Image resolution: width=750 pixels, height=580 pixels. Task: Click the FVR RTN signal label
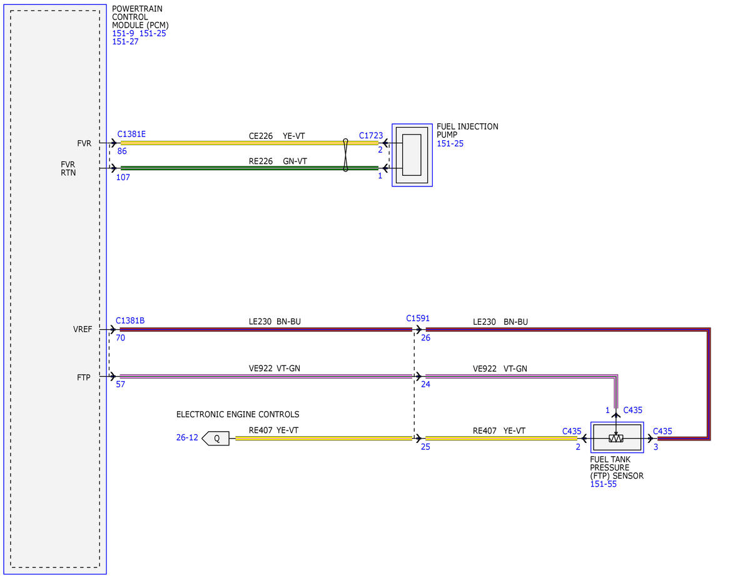(x=68, y=168)
